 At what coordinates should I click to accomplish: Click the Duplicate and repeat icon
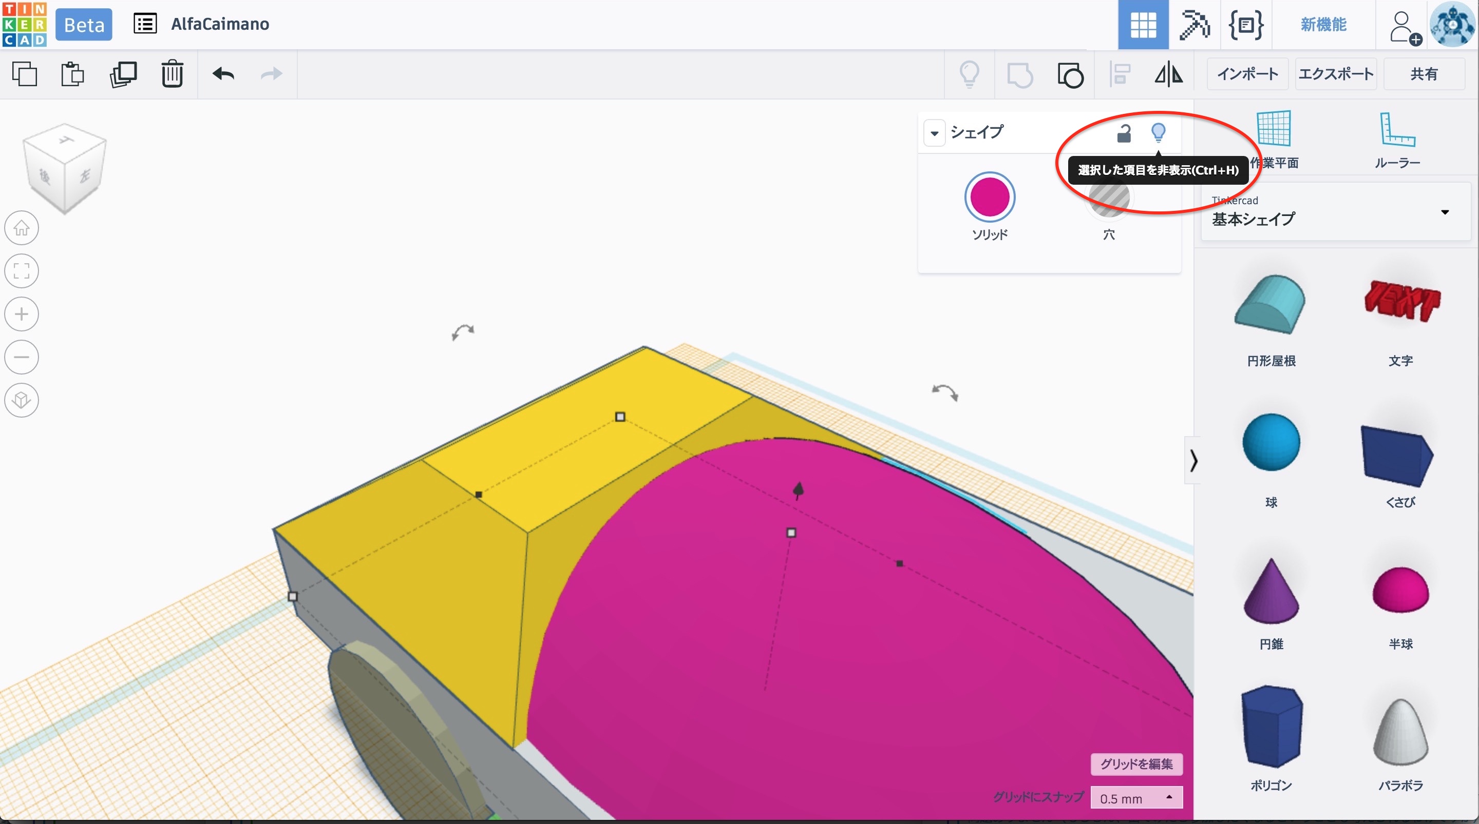coord(123,74)
